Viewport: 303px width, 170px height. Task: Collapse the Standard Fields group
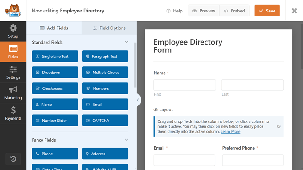[x=127, y=42]
